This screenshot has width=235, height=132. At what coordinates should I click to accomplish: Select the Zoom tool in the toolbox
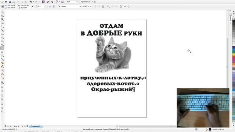click(2, 23)
